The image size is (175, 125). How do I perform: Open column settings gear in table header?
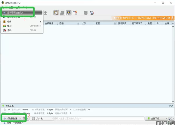tap(173, 23)
